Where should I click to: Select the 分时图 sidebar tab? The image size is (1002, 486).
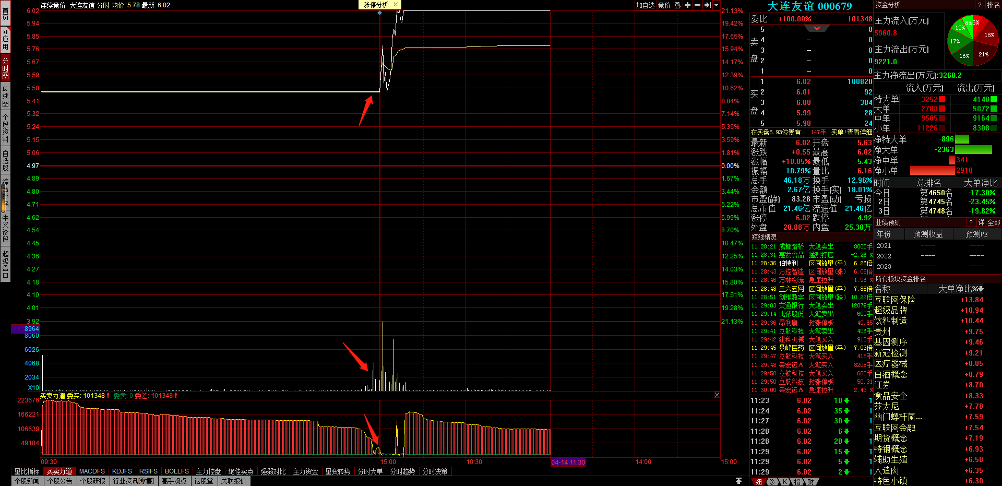[5, 68]
